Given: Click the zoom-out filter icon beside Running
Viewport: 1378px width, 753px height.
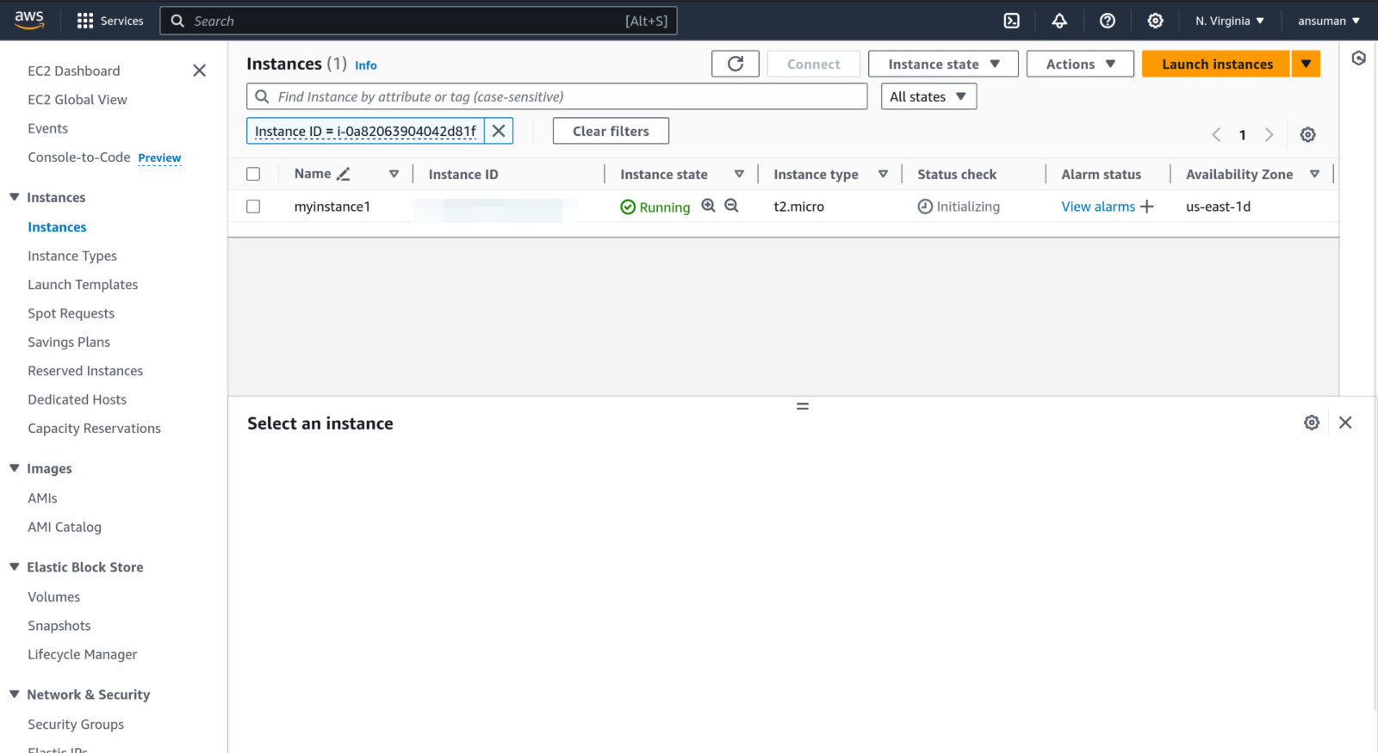Looking at the screenshot, I should tap(731, 206).
